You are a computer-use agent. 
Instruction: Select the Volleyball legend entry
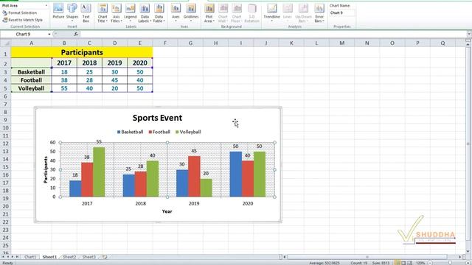[188, 132]
